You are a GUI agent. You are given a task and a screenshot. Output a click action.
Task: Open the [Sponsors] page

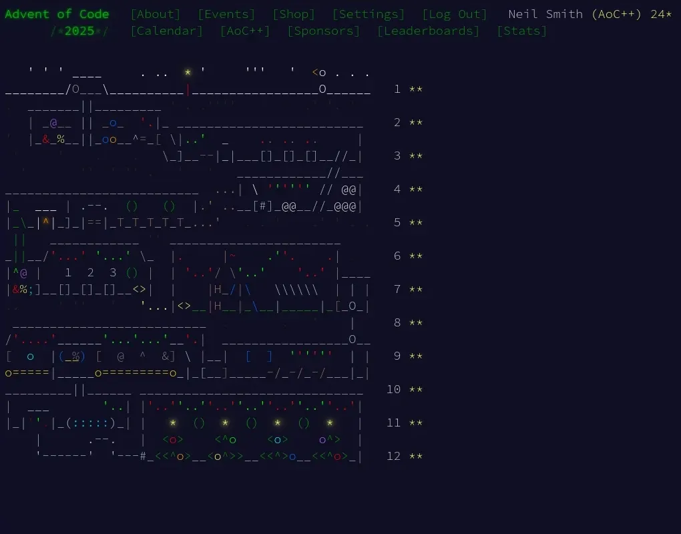point(323,30)
